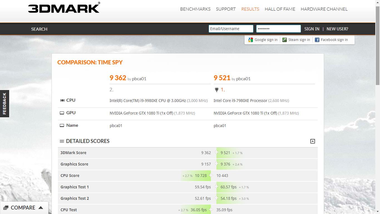Click the New User? link
The image size is (380, 214).
coord(337,29)
